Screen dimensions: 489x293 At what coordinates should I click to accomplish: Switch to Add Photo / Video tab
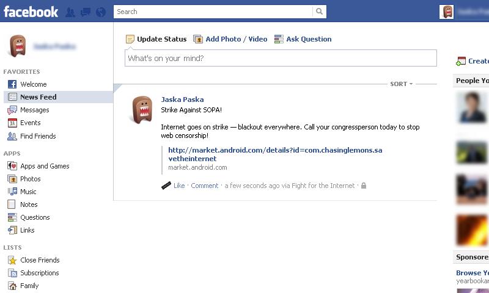point(230,39)
